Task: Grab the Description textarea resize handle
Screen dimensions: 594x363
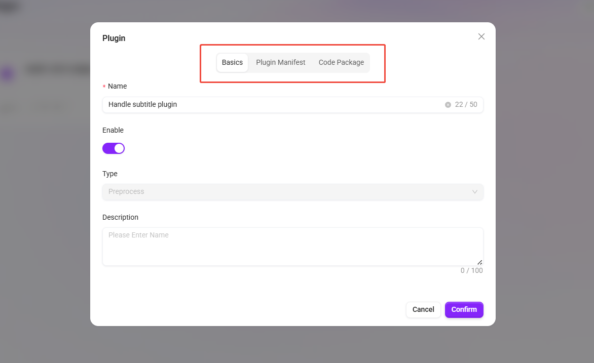Action: pyautogui.click(x=479, y=262)
